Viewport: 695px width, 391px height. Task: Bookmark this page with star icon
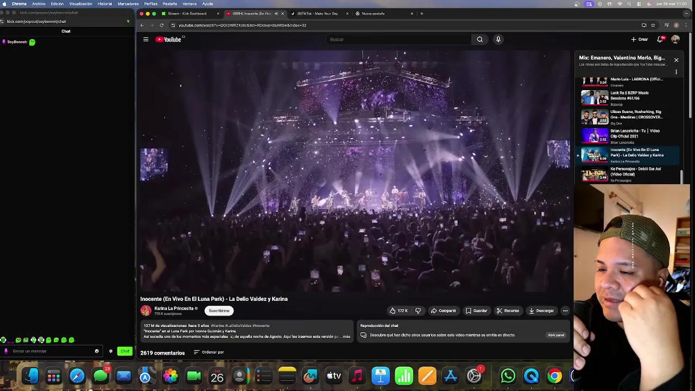[653, 25]
